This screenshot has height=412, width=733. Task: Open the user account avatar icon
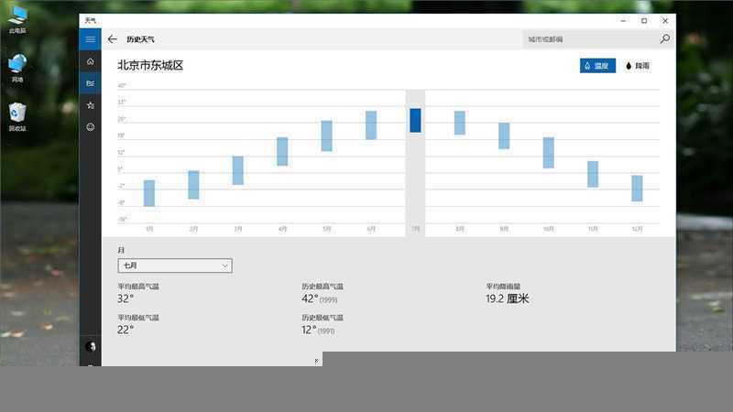[91, 347]
